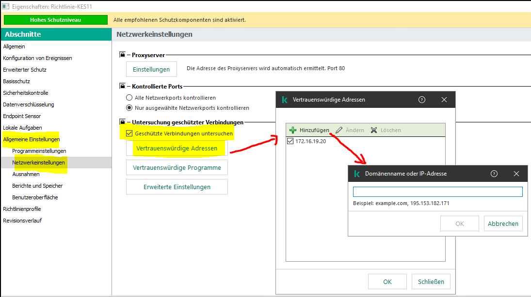Image resolution: width=531 pixels, height=297 pixels.
Task: Click the lock icon beside Proxyserver
Action: click(122, 55)
